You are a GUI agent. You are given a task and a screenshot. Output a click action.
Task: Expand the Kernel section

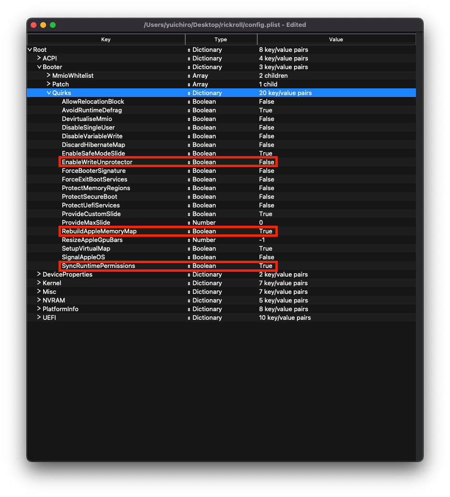click(x=39, y=283)
